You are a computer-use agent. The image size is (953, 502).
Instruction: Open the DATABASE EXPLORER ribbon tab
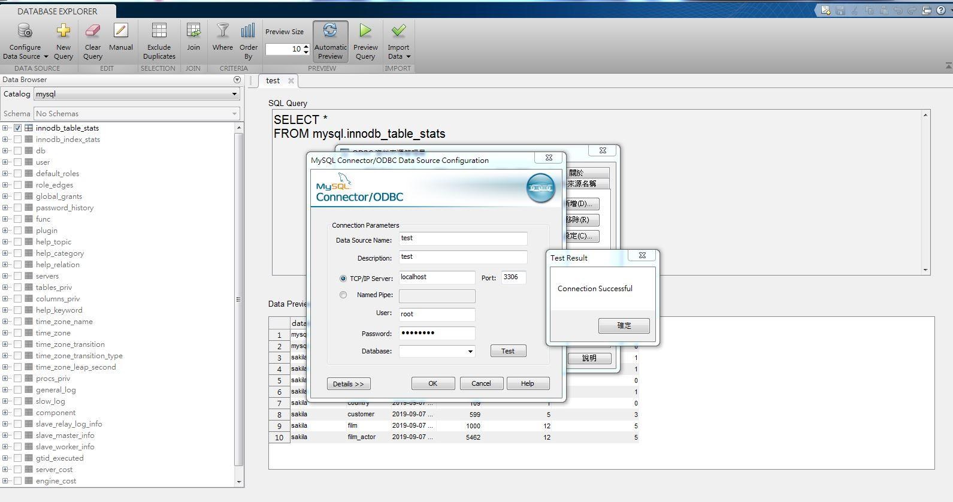[58, 11]
